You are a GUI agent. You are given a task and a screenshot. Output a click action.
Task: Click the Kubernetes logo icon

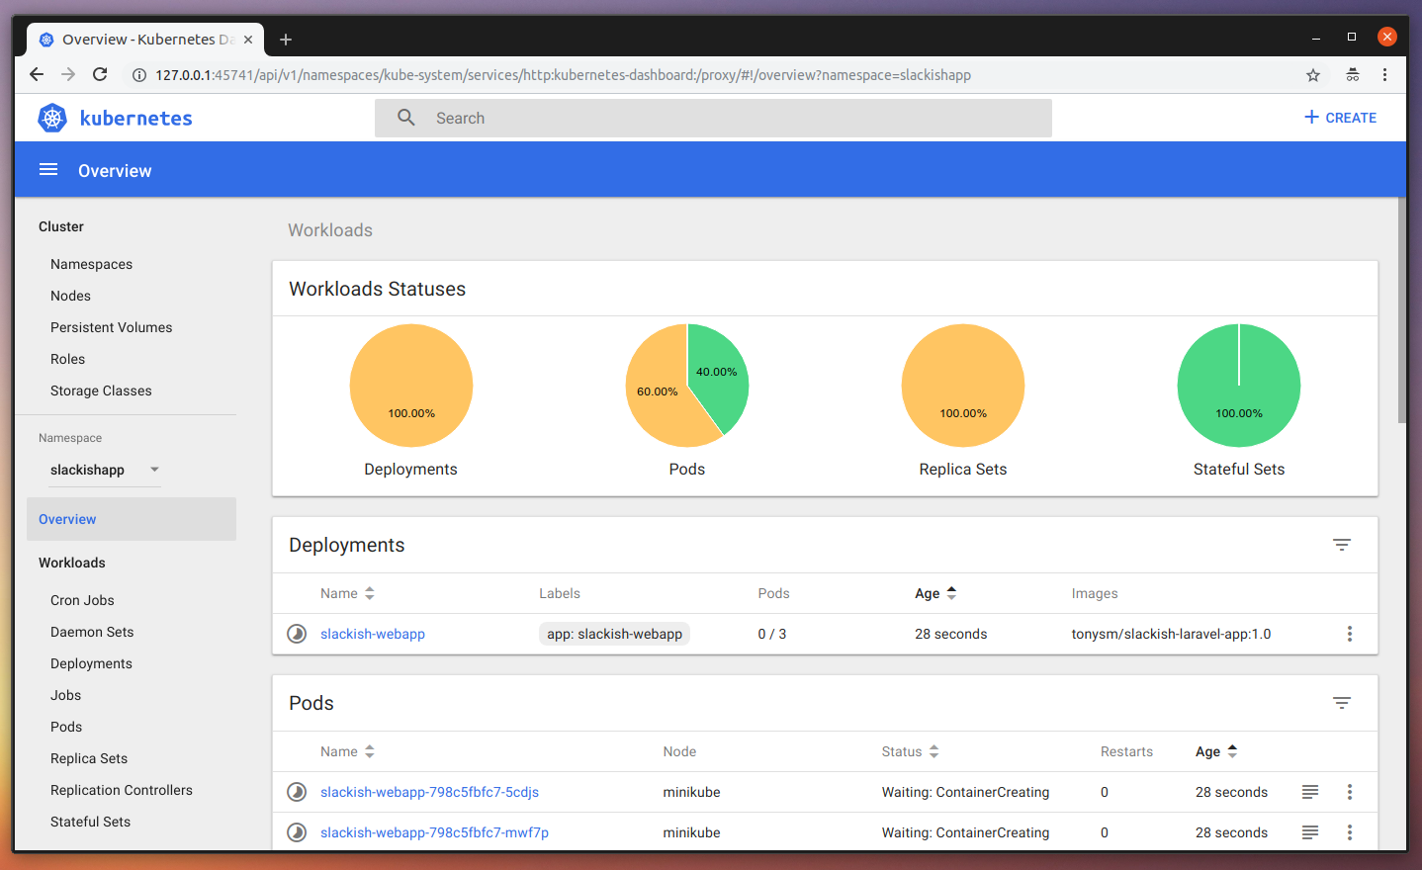(52, 118)
